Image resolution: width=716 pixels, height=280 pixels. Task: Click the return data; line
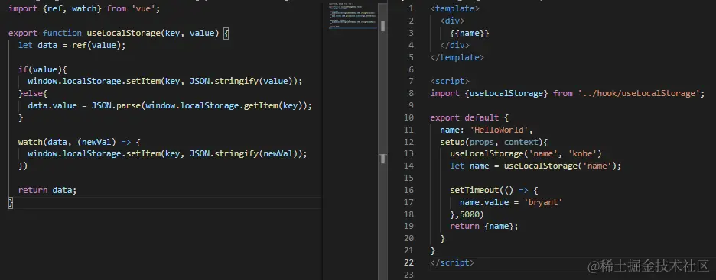(47, 190)
